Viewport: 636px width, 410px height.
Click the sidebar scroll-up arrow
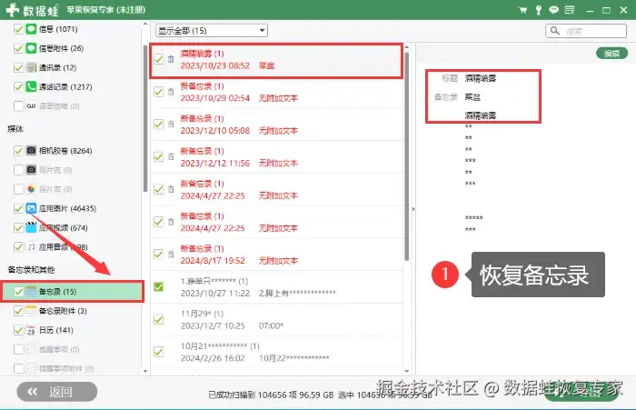click(x=145, y=25)
